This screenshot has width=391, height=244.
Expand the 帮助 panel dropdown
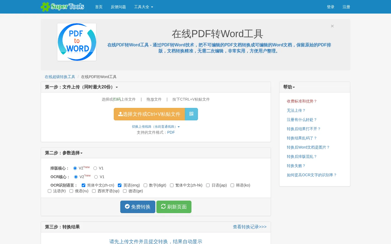(x=289, y=87)
